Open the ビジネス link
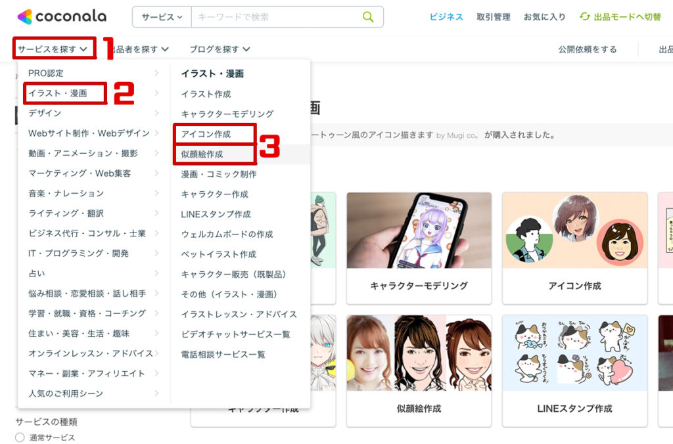 tap(446, 16)
